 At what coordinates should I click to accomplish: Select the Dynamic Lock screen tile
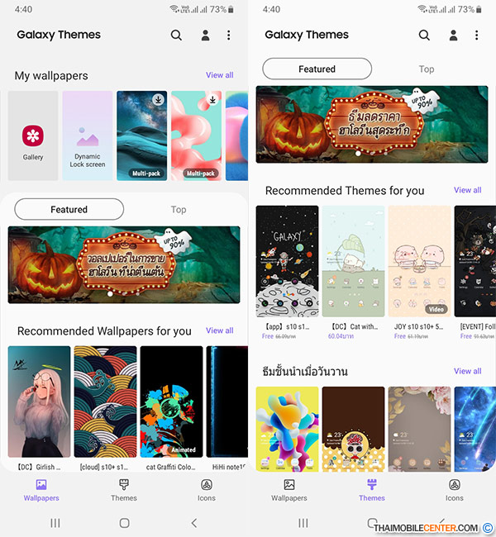click(x=88, y=135)
